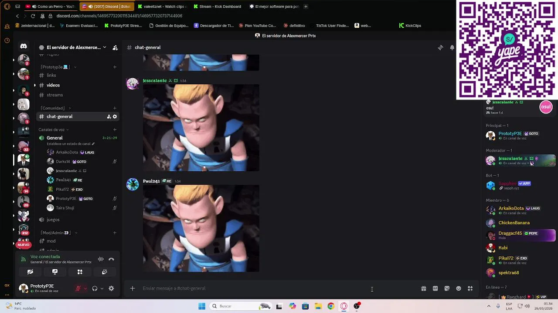Screen dimensions: 558x313
Task: Open Discord direct messages home icon
Action: coord(24,46)
